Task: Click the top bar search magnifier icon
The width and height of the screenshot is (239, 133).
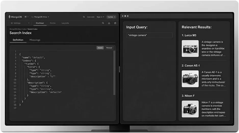Action: (x=84, y=17)
